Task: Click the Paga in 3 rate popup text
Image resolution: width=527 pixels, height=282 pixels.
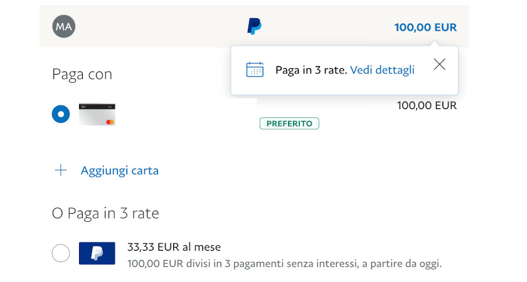Action: click(x=311, y=70)
